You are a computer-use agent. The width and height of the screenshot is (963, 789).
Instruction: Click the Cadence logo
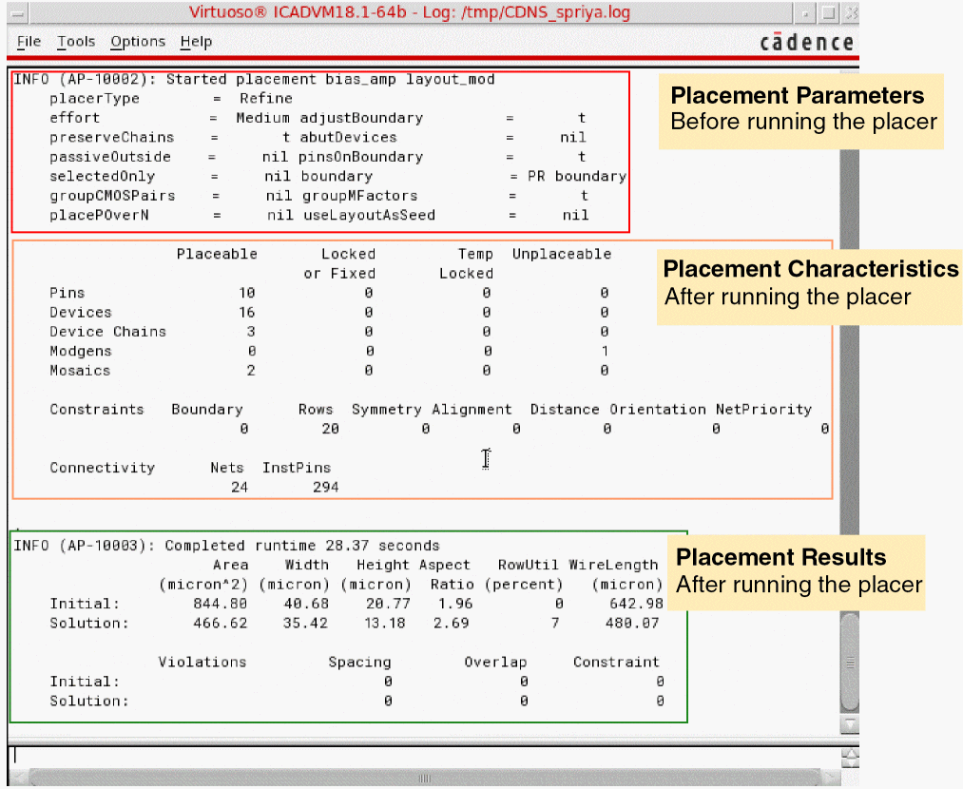pos(806,42)
